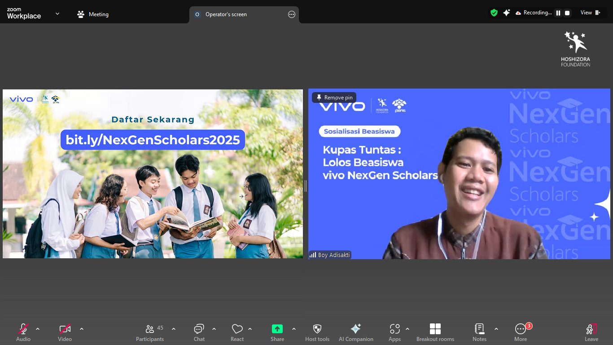
Task: Open Host tools shield menu
Action: [x=317, y=332]
